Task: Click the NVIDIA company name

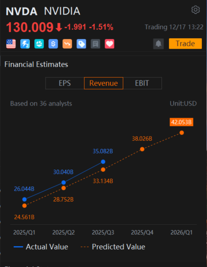Action: (x=62, y=11)
